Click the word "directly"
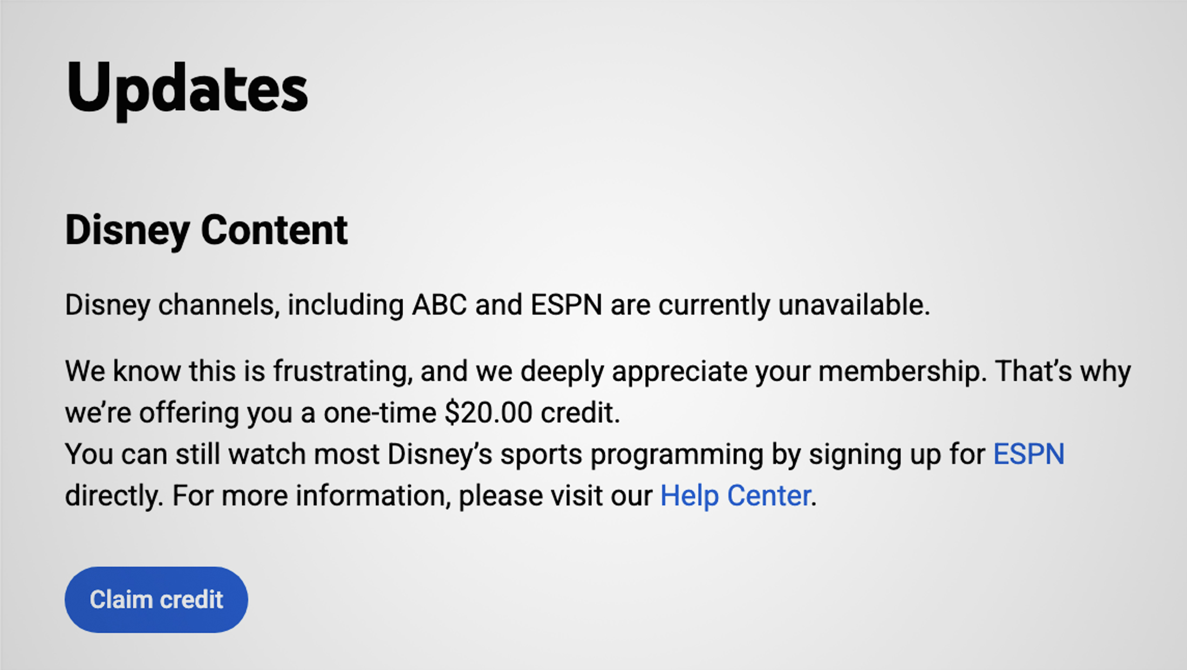Viewport: 1187px width, 670px height. pos(112,495)
